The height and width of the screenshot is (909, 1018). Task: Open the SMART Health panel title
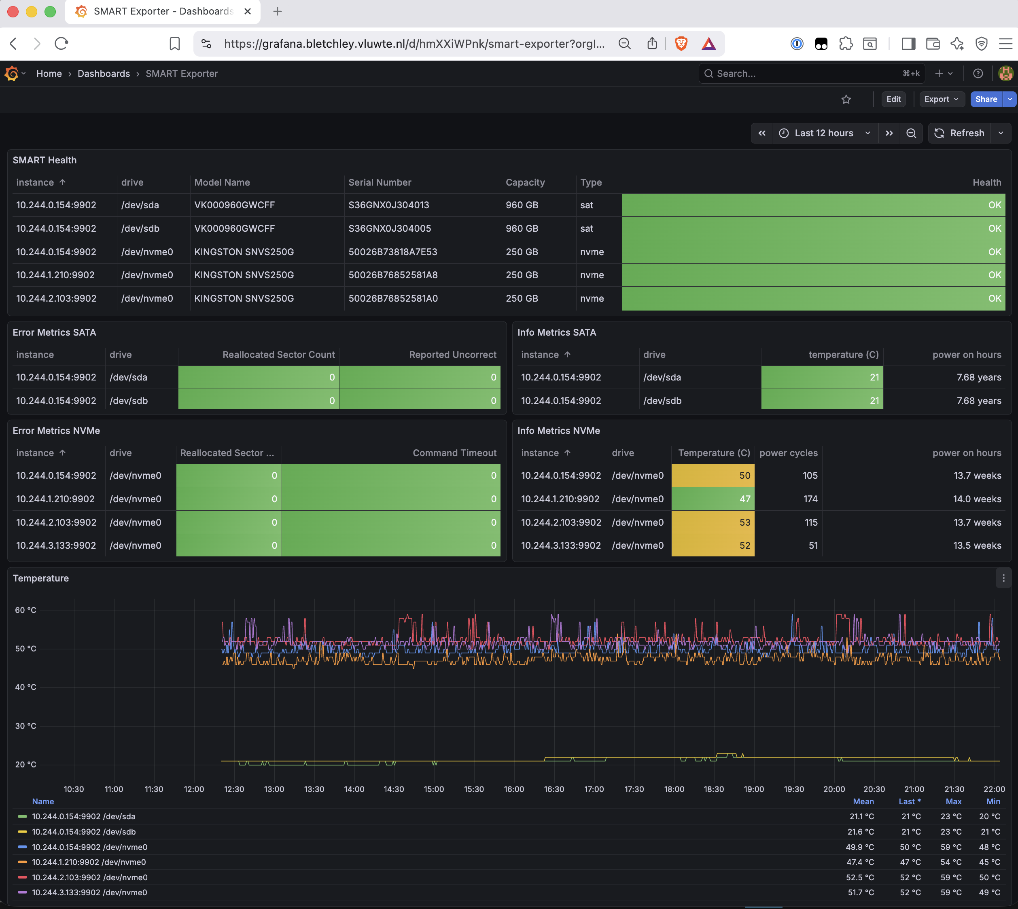[45, 160]
